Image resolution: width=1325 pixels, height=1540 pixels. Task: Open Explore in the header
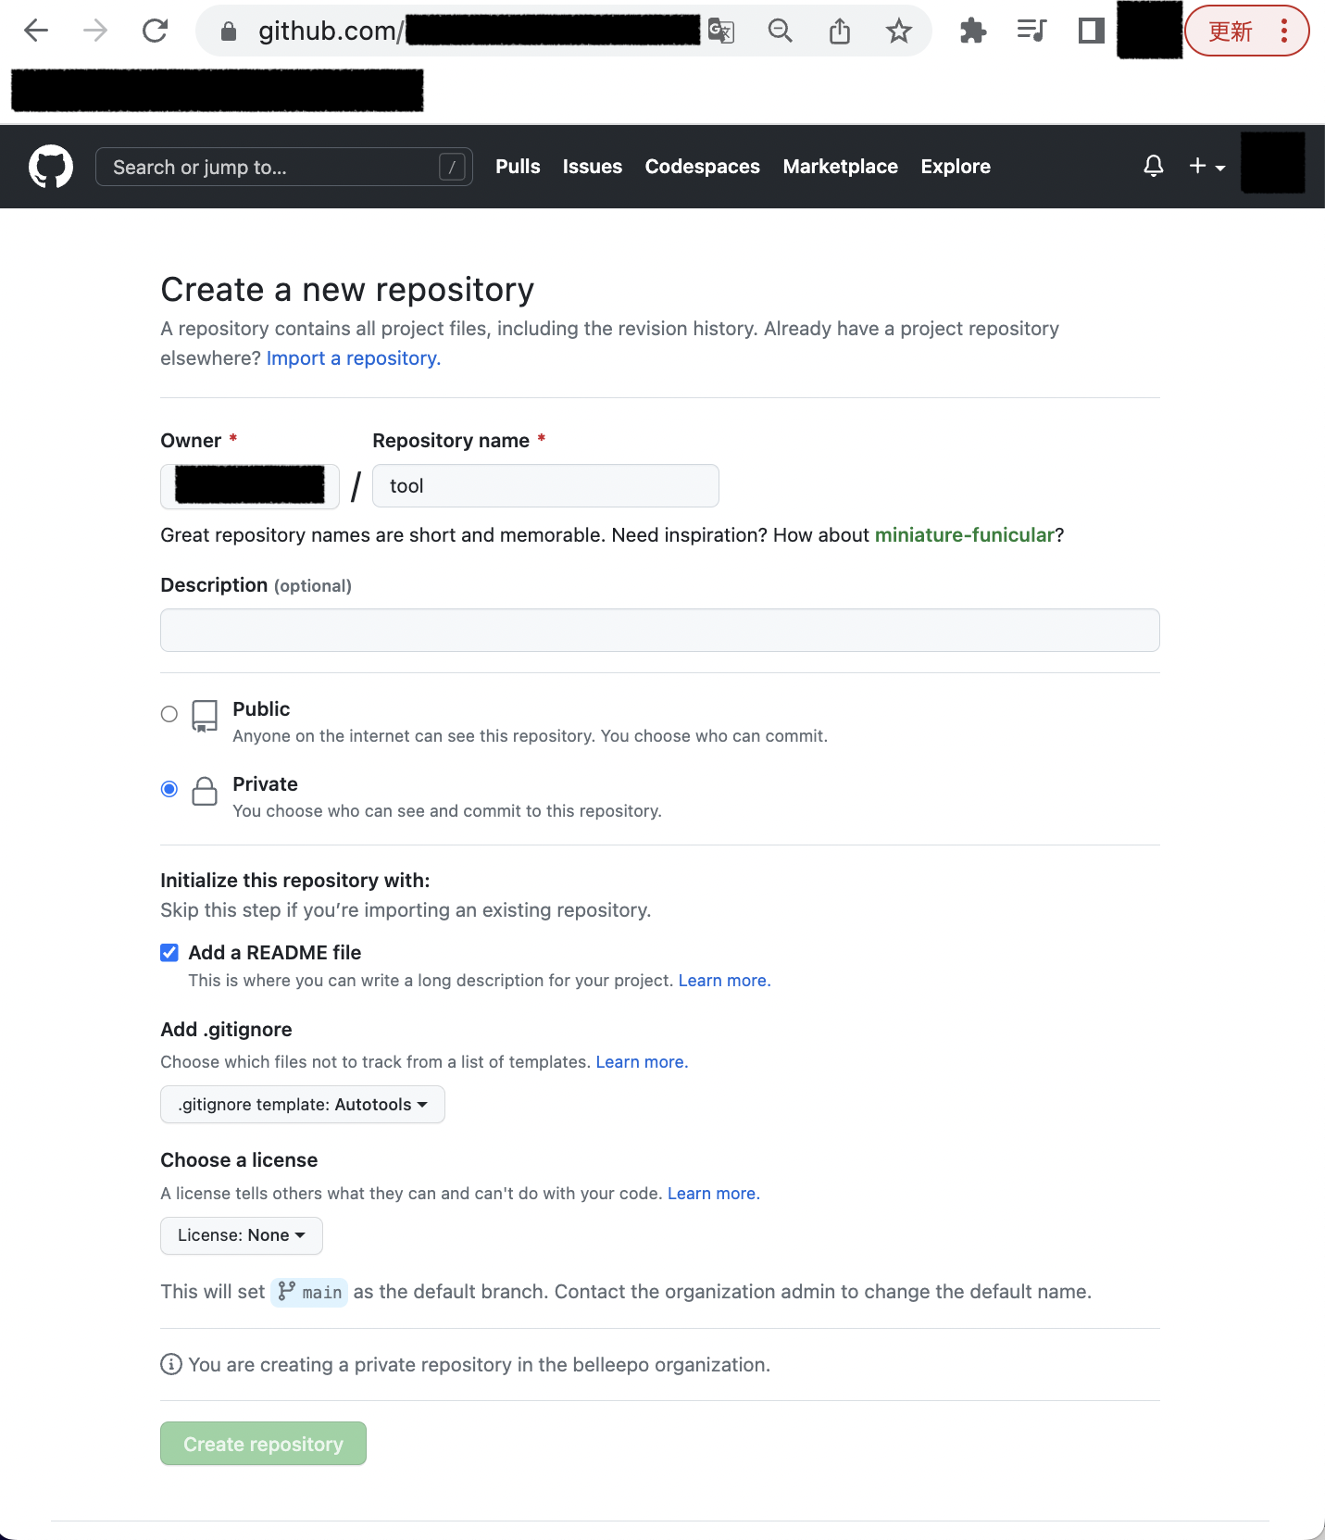pos(956,167)
